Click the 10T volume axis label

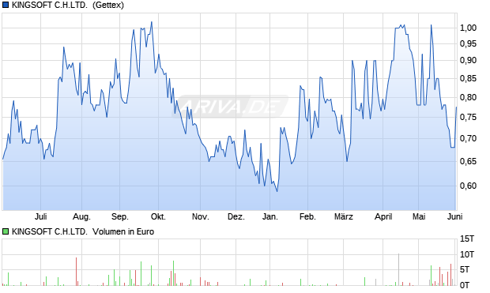(467, 254)
